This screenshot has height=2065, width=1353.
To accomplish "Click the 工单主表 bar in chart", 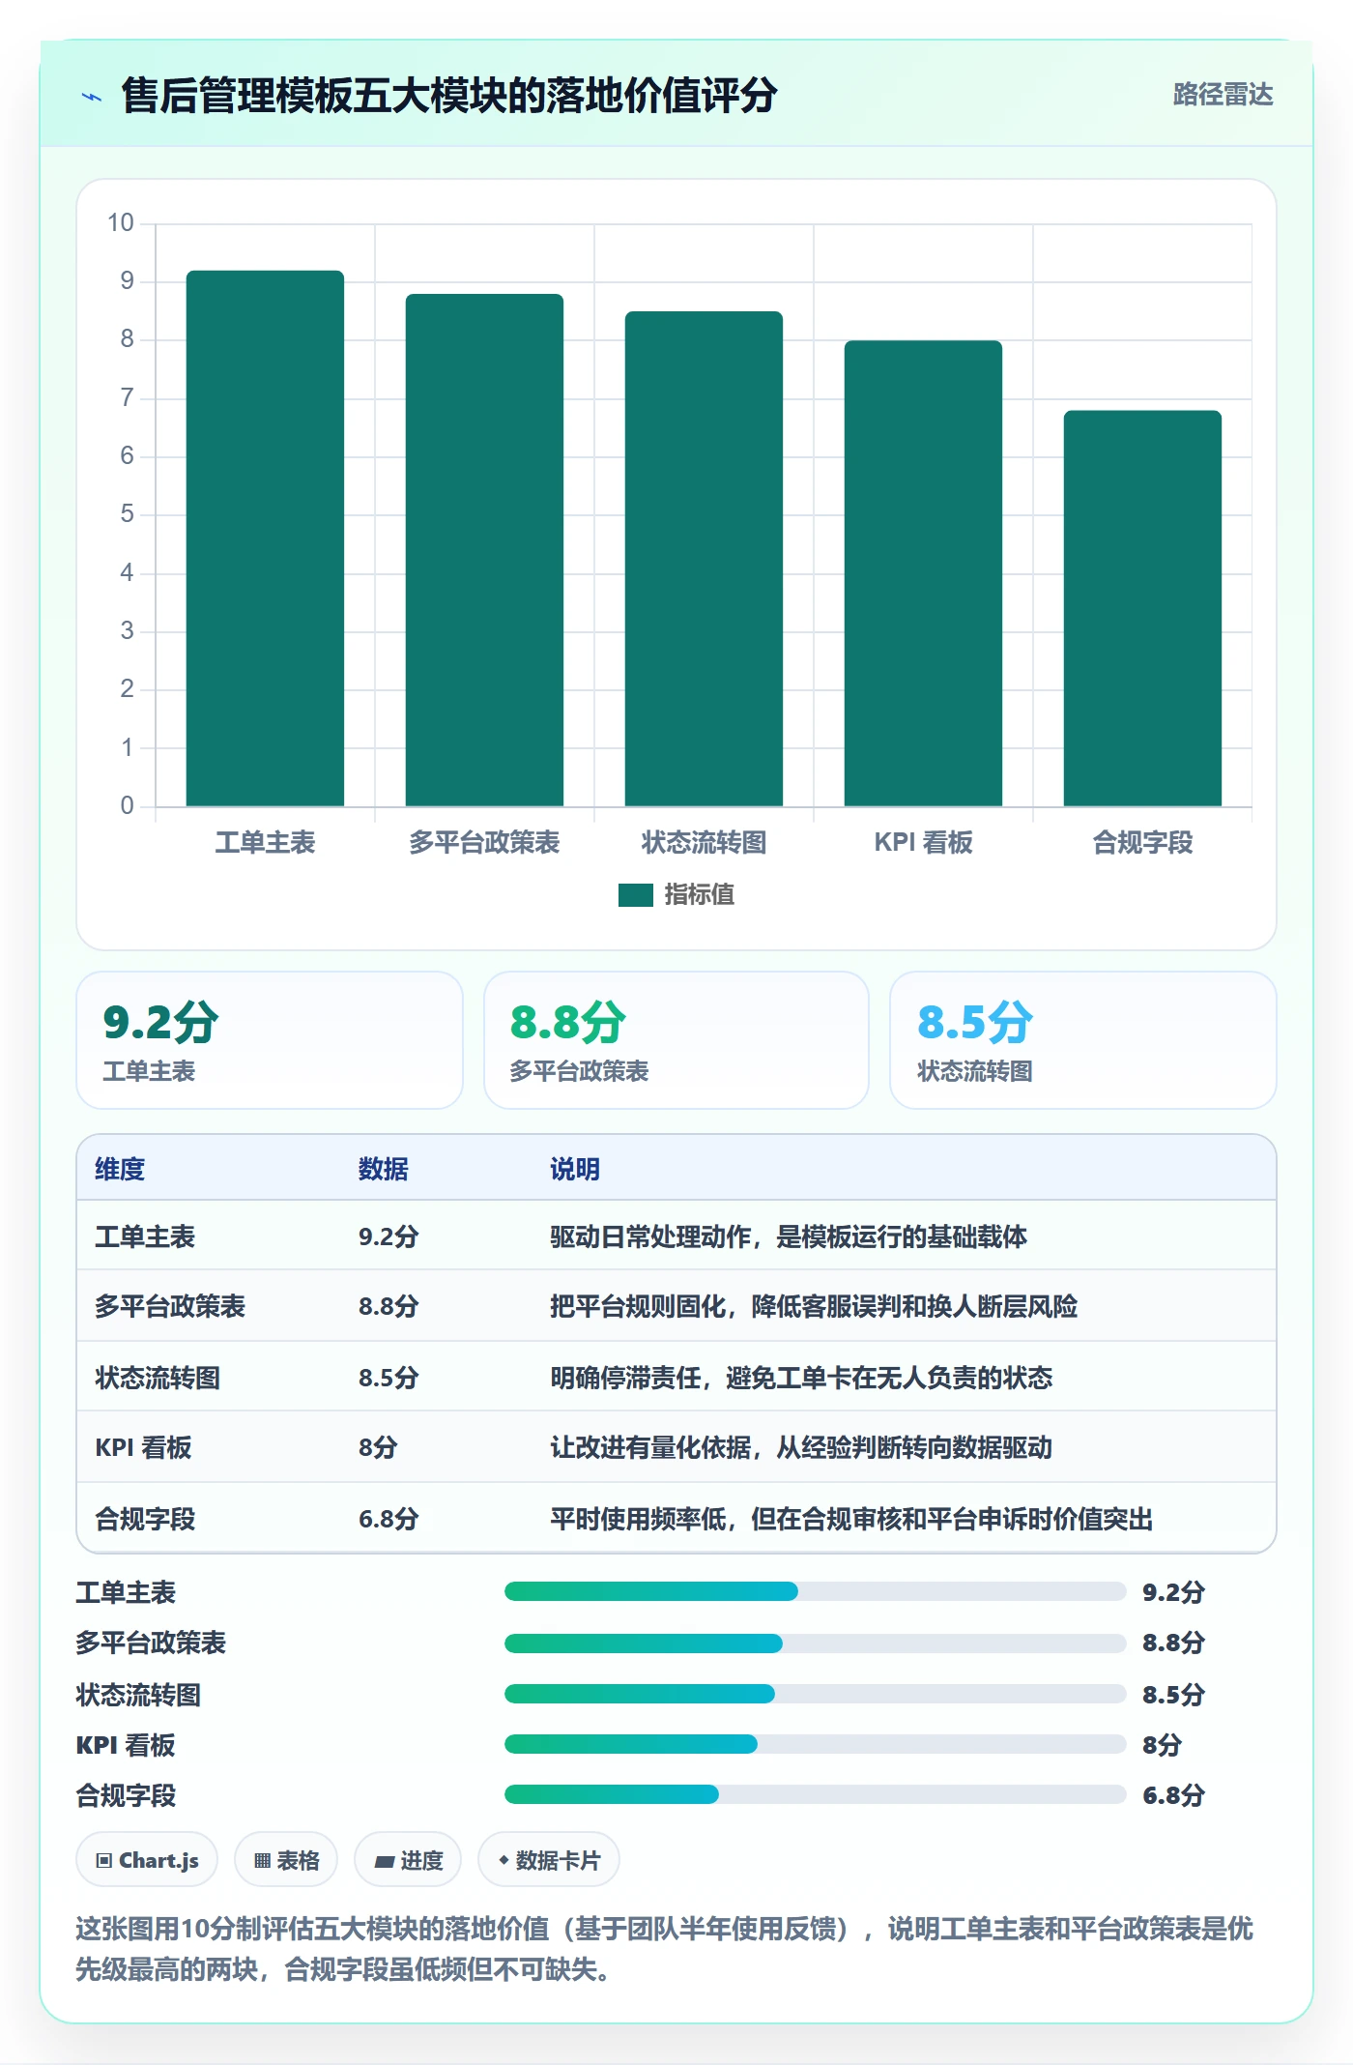I will [x=265, y=538].
